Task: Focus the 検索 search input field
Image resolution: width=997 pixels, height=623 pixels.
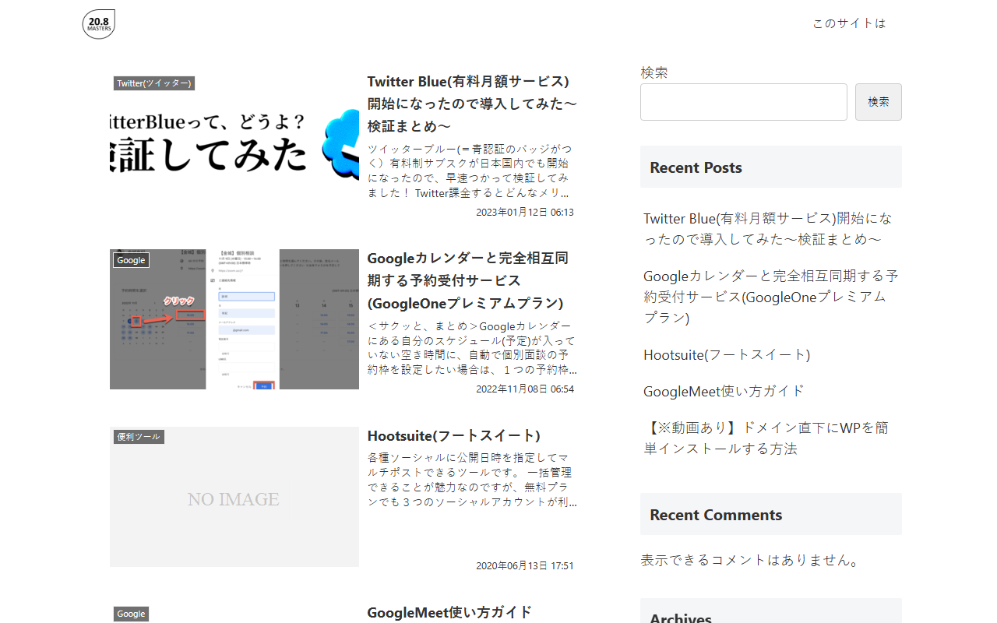Action: pos(744,102)
